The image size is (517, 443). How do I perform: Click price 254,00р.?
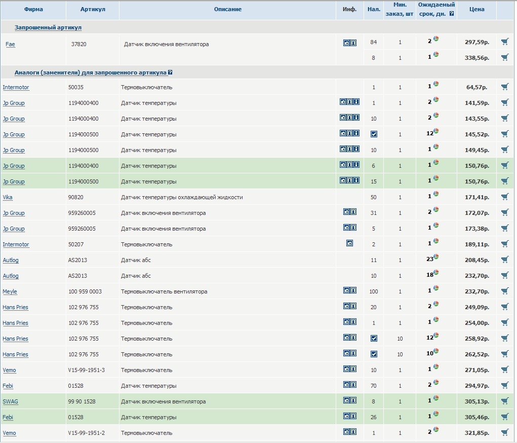pos(477,323)
